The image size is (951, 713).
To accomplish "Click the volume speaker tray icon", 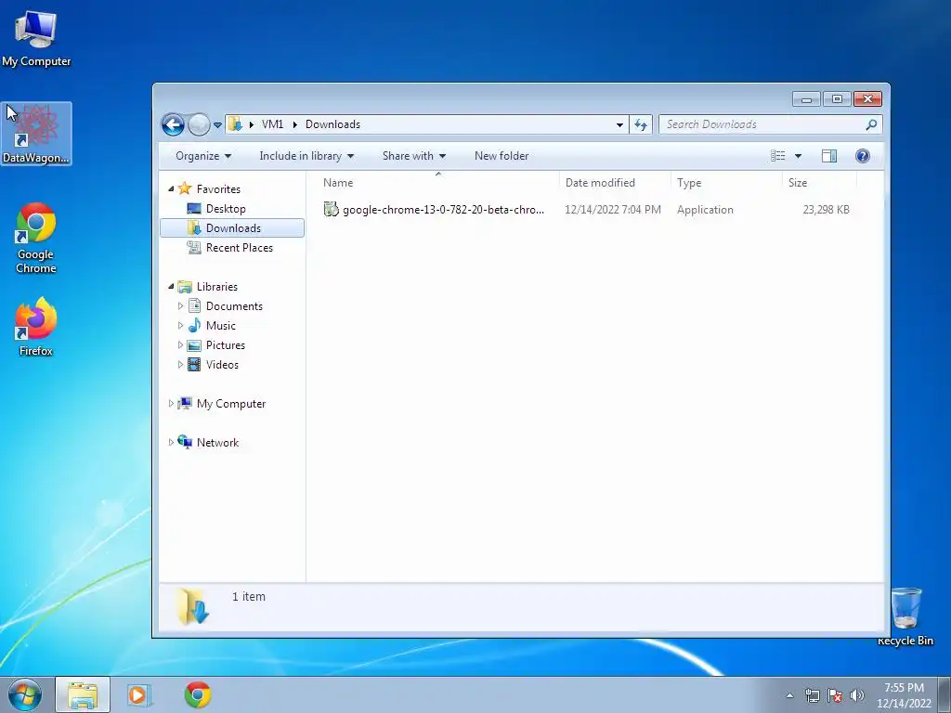I will 857,695.
